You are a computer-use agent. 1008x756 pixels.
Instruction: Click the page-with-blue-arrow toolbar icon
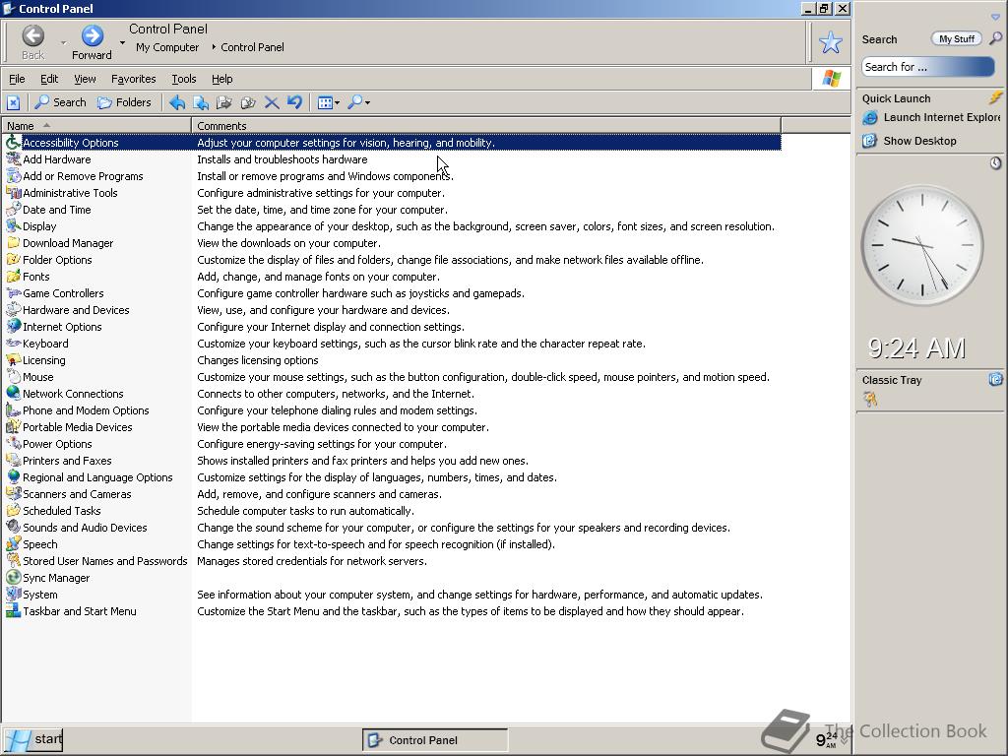[x=201, y=102]
